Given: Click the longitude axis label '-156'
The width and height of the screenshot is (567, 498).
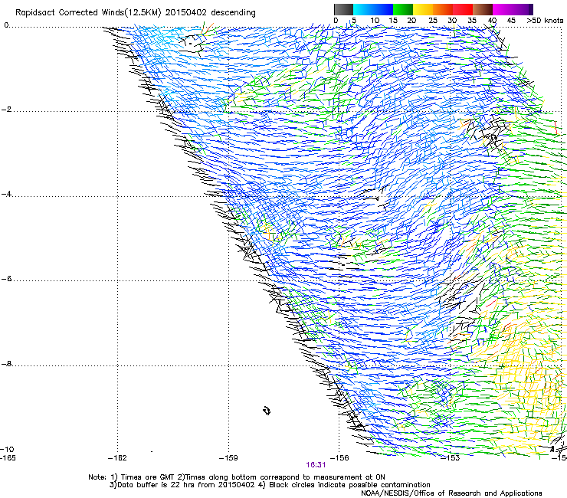Looking at the screenshot, I should pos(339,458).
